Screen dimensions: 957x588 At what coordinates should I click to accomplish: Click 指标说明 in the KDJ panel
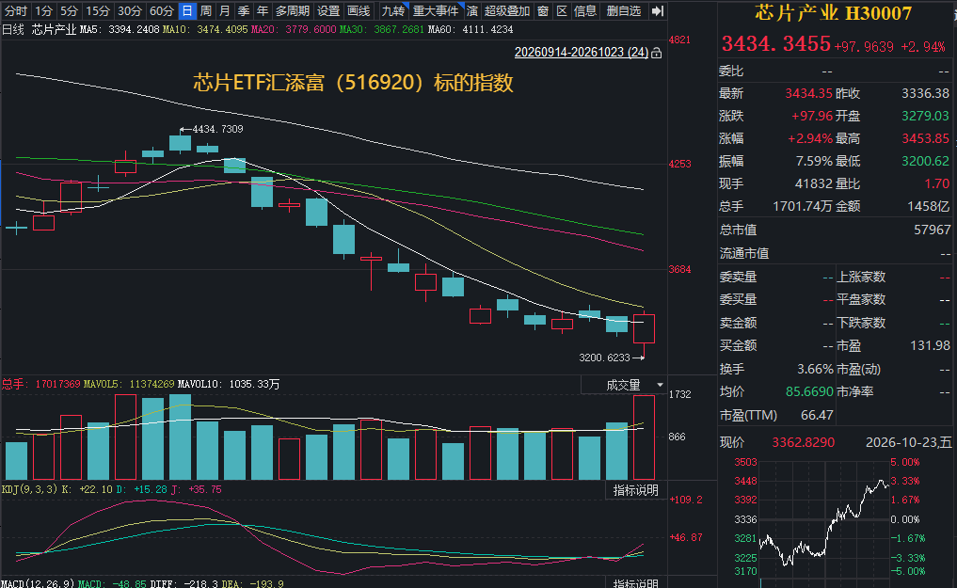coord(635,490)
